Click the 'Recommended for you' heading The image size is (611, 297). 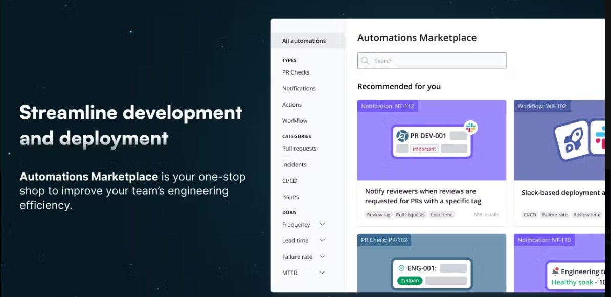[x=399, y=86]
